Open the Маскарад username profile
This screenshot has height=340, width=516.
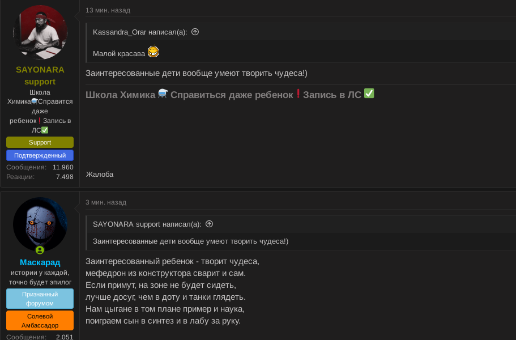40,262
